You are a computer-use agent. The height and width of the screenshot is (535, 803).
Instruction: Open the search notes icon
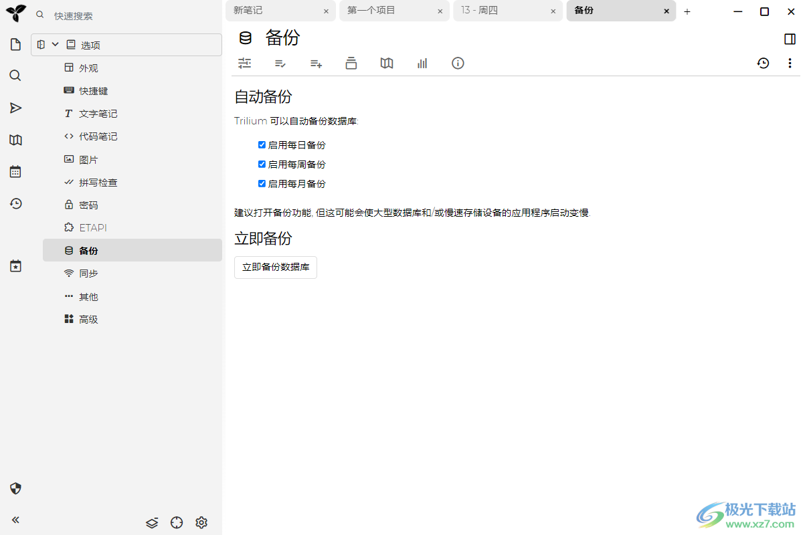15,76
